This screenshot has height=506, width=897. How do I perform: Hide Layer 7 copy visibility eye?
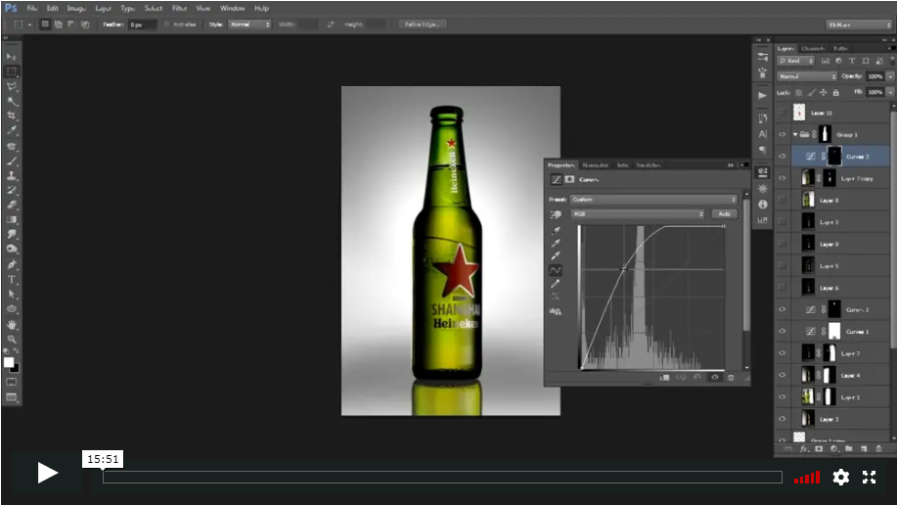(x=782, y=178)
